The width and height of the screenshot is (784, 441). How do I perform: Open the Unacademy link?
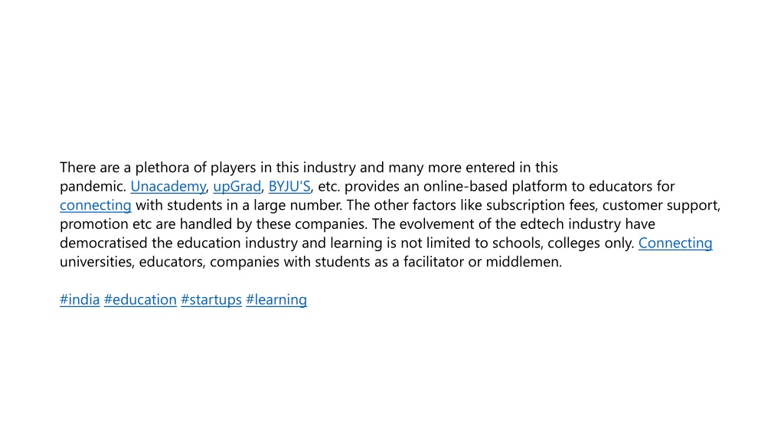pyautogui.click(x=168, y=187)
